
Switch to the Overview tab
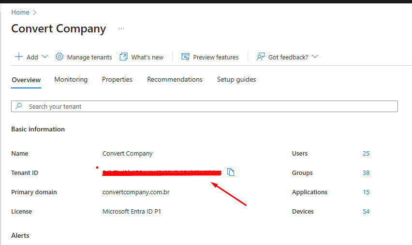(26, 80)
